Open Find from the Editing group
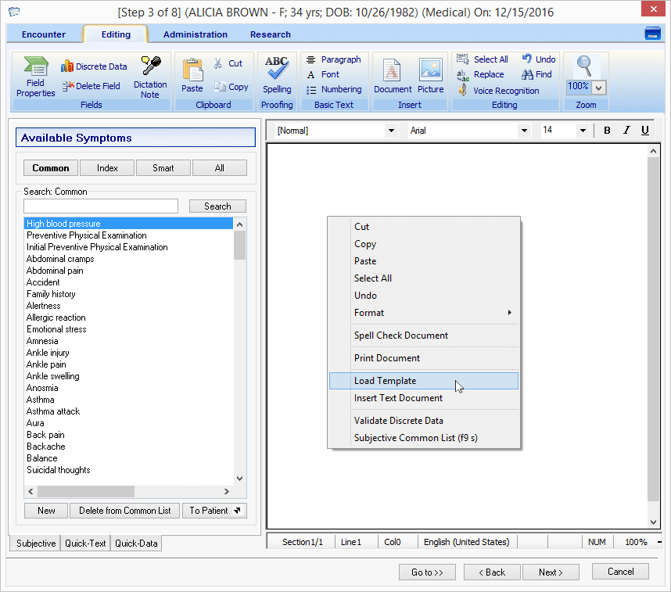The height and width of the screenshot is (592, 671). (536, 74)
